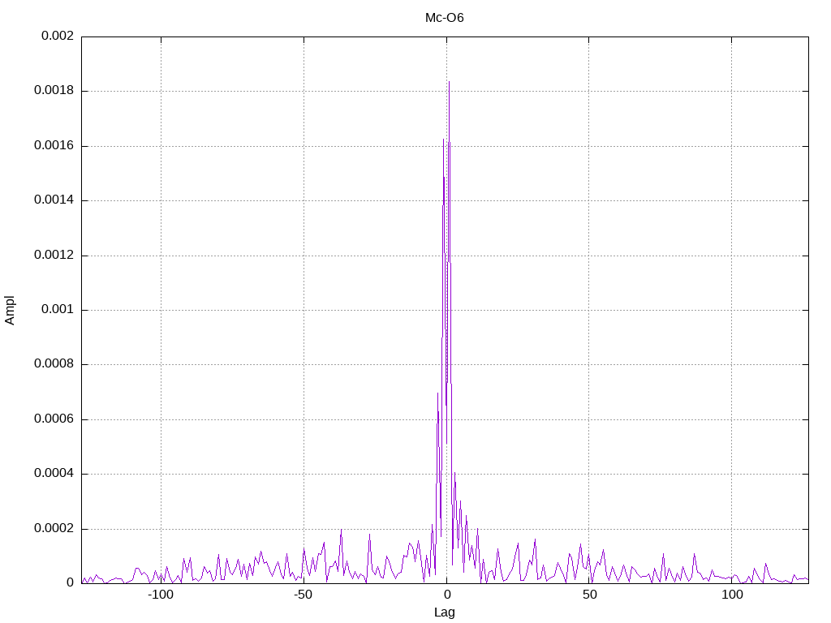
Task: Click x-axis tick label -50
Action: coord(303,595)
